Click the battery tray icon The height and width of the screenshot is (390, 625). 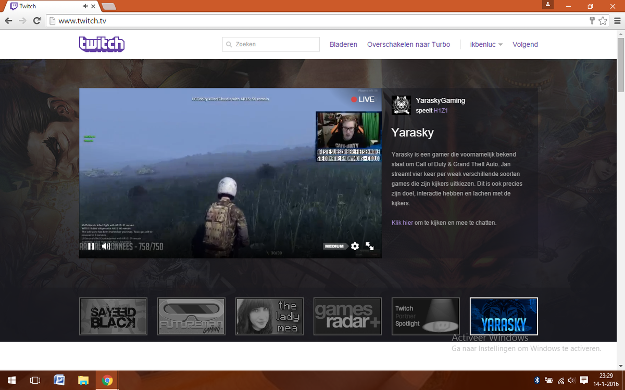[547, 381]
